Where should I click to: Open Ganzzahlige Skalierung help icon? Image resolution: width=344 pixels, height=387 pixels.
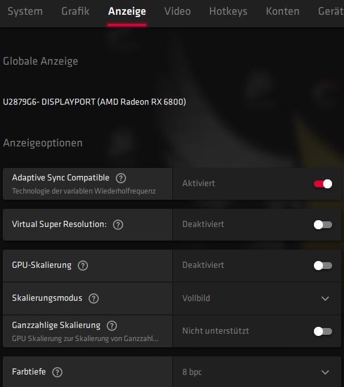(112, 326)
